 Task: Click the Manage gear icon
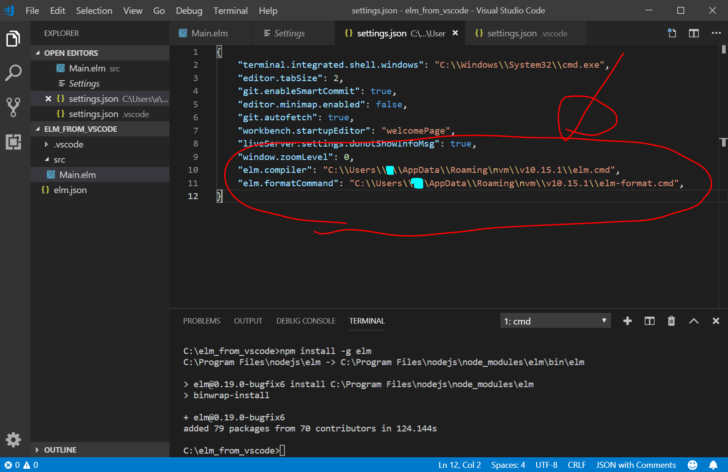pos(13,440)
